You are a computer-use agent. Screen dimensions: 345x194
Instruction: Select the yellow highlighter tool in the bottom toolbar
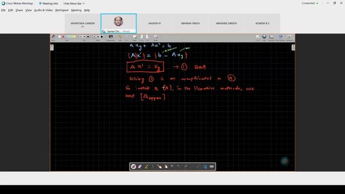pyautogui.click(x=147, y=167)
